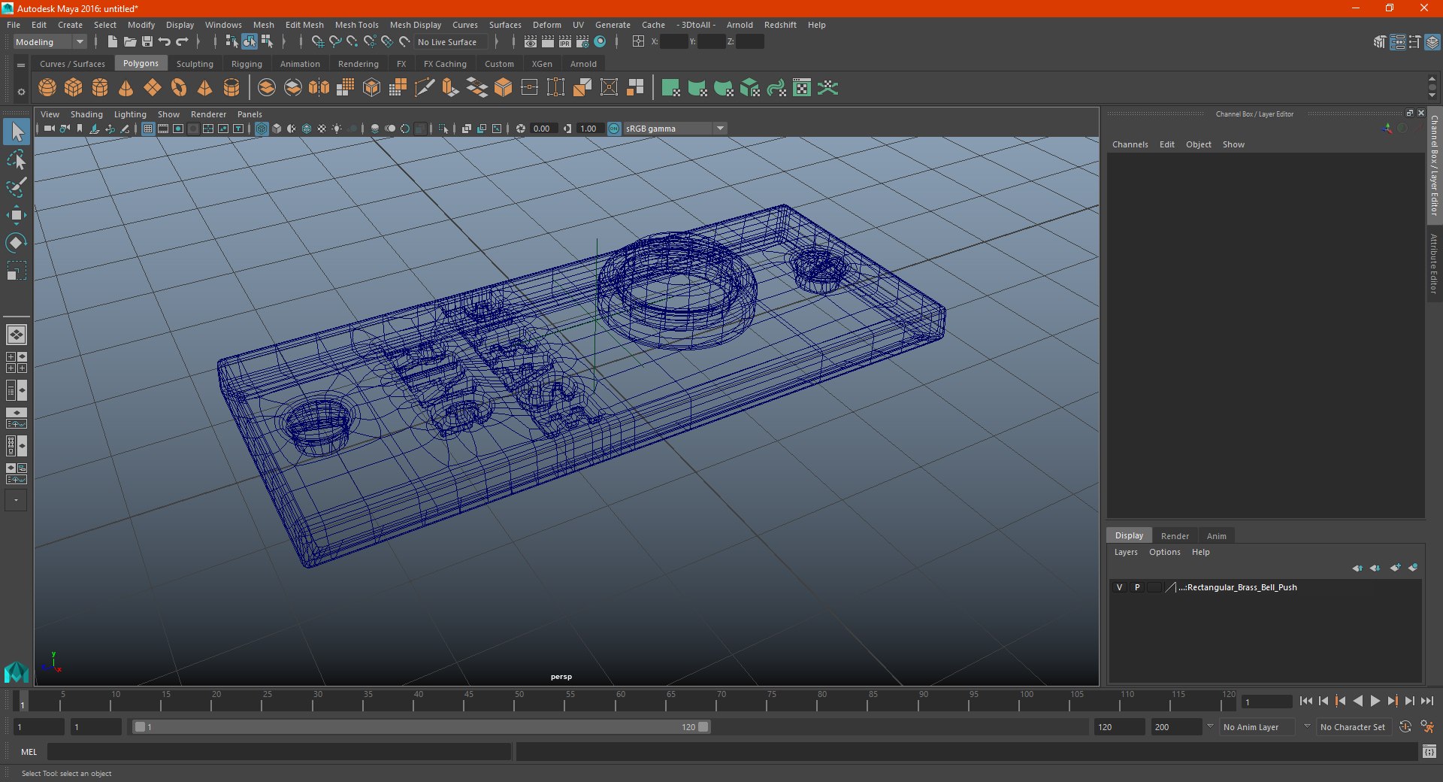Click the Mirror geometry shelf icon
The height and width of the screenshot is (782, 1443).
pyautogui.click(x=319, y=88)
